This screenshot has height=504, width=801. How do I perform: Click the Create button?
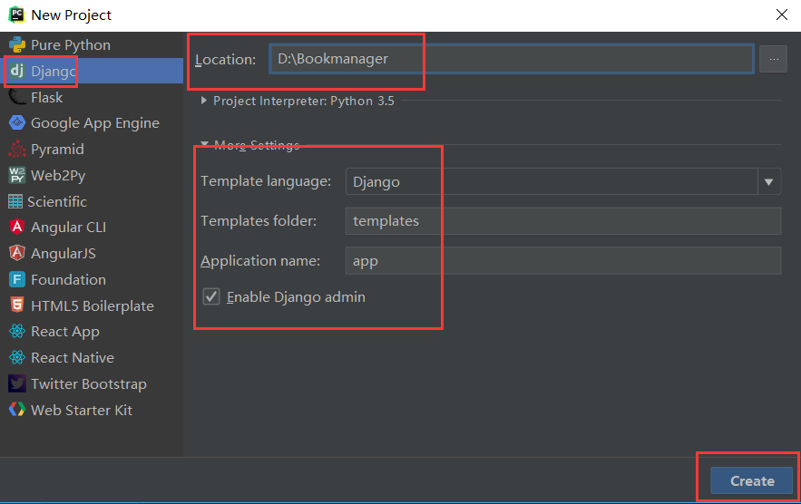752,480
